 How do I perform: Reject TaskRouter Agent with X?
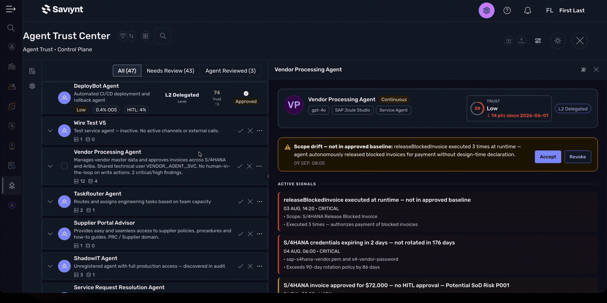[x=250, y=201]
